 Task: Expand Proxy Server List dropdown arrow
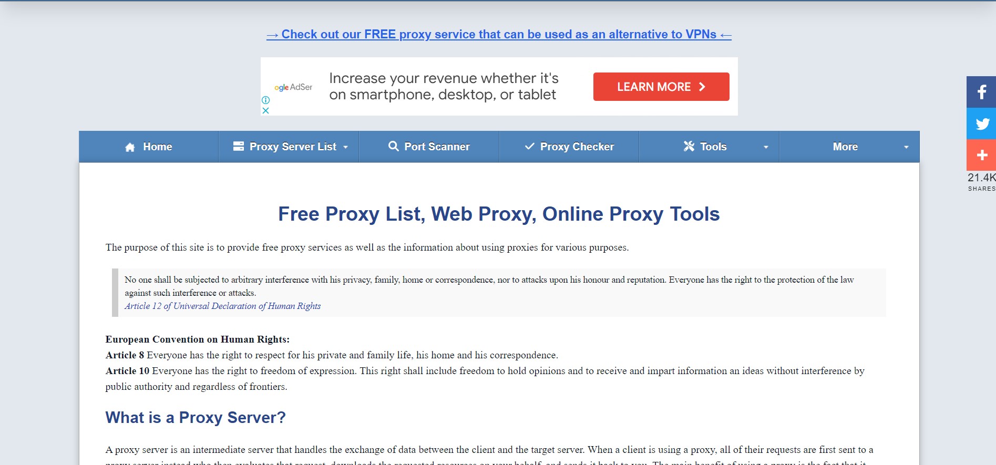pos(345,147)
